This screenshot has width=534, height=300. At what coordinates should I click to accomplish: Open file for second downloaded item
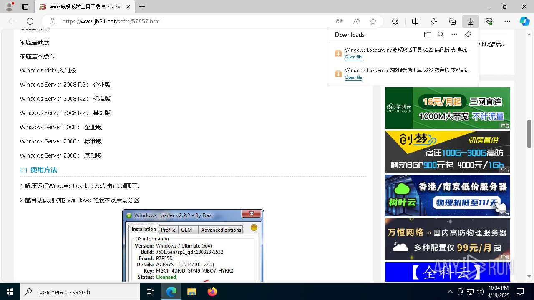[353, 77]
